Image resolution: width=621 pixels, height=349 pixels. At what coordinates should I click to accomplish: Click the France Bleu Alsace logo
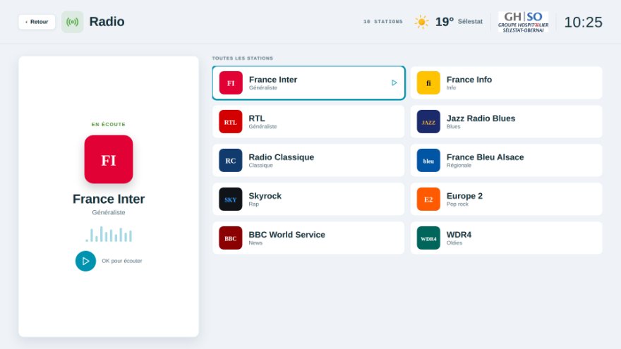point(428,160)
